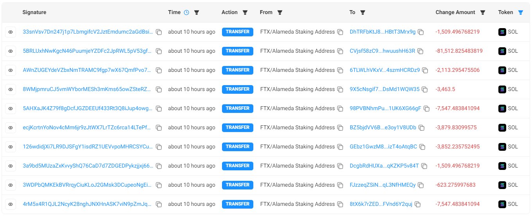Image resolution: width=532 pixels, height=216 pixels.
Task: Open the Action column filter
Action: click(x=245, y=12)
